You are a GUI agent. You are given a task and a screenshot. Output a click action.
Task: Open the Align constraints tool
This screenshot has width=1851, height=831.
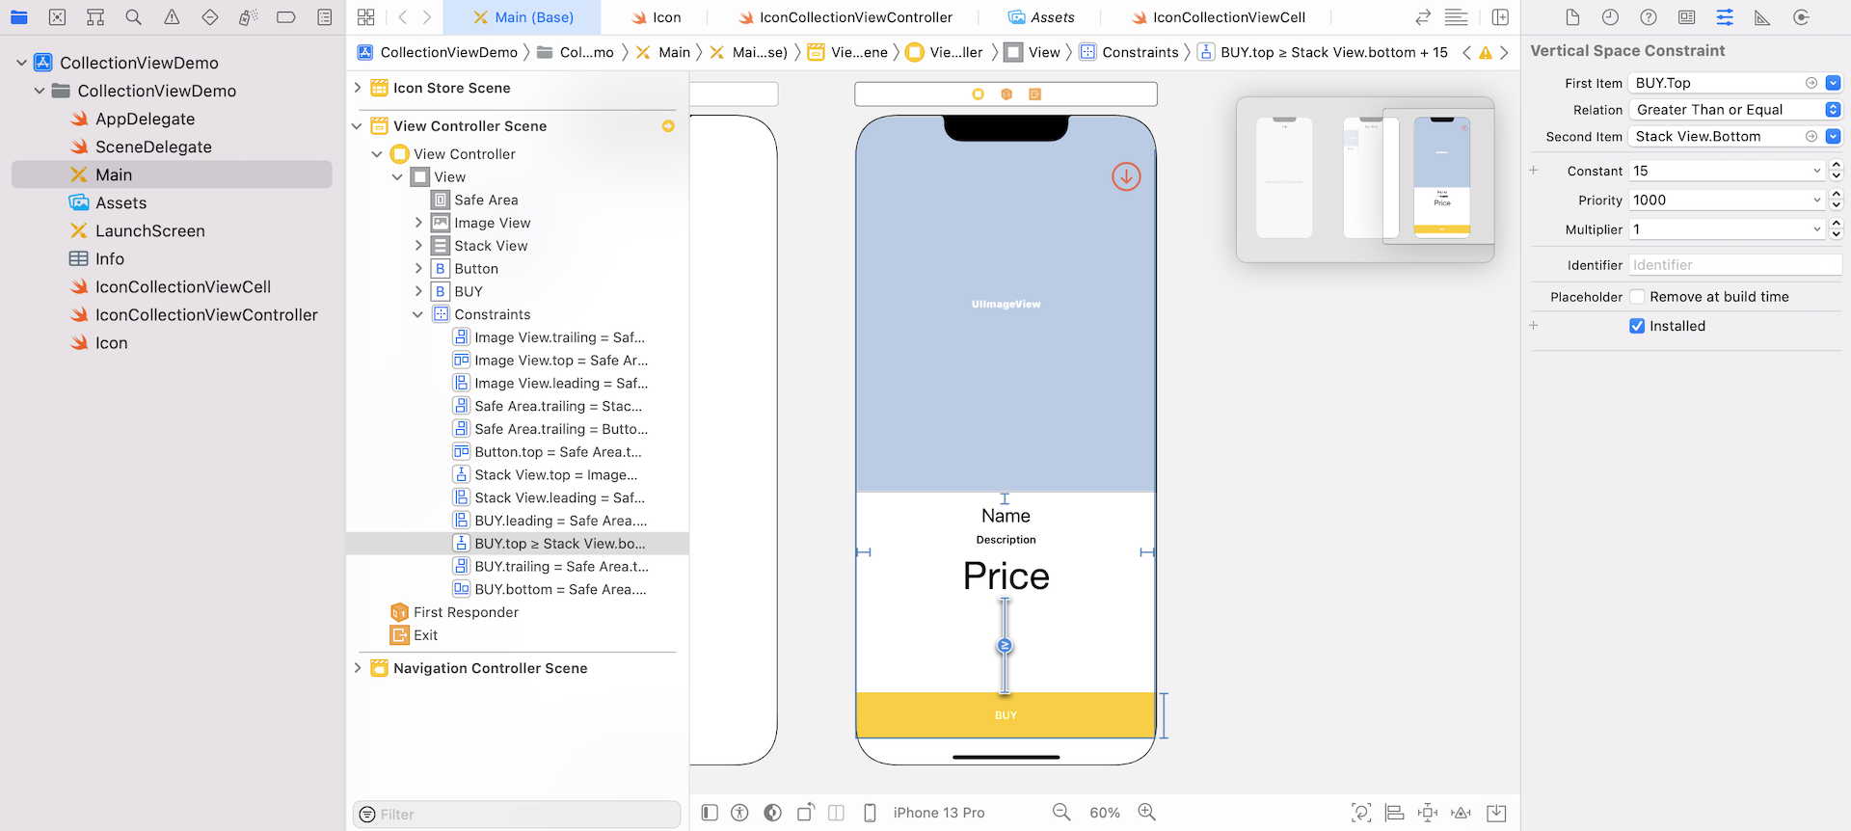click(1394, 813)
